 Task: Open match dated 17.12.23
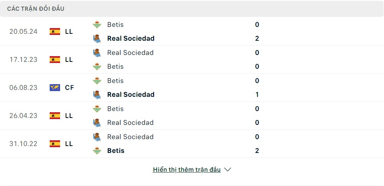(x=23, y=60)
